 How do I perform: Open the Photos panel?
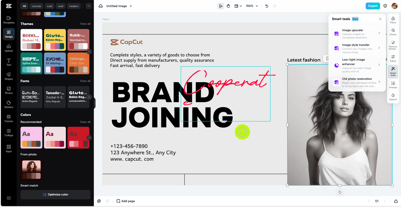click(9, 90)
